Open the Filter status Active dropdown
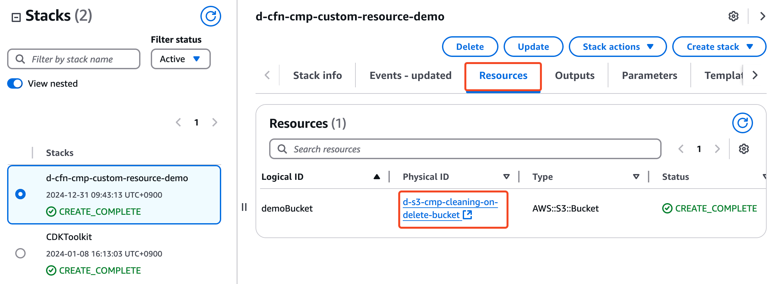Viewport: 777px width, 284px height. tap(180, 59)
